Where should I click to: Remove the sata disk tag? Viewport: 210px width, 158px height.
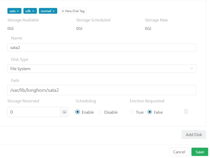(x=18, y=11)
